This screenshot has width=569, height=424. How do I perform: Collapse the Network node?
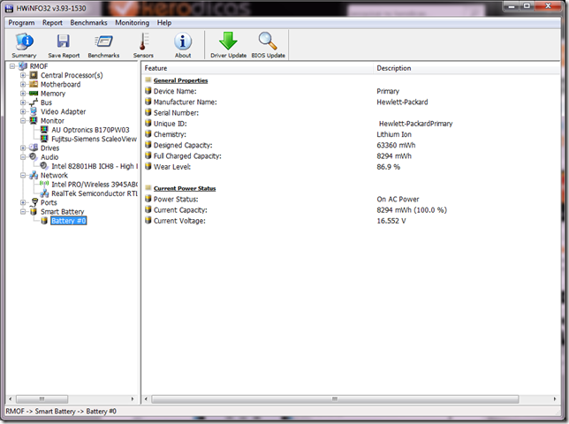tap(23, 175)
